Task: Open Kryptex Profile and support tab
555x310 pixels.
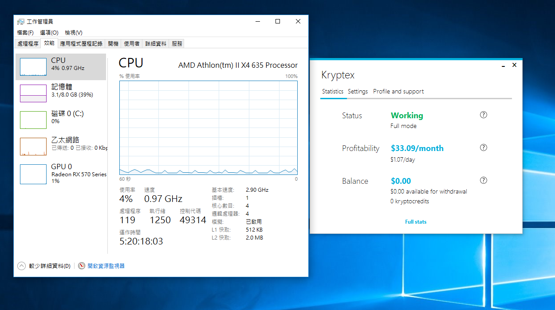Action: (x=398, y=91)
